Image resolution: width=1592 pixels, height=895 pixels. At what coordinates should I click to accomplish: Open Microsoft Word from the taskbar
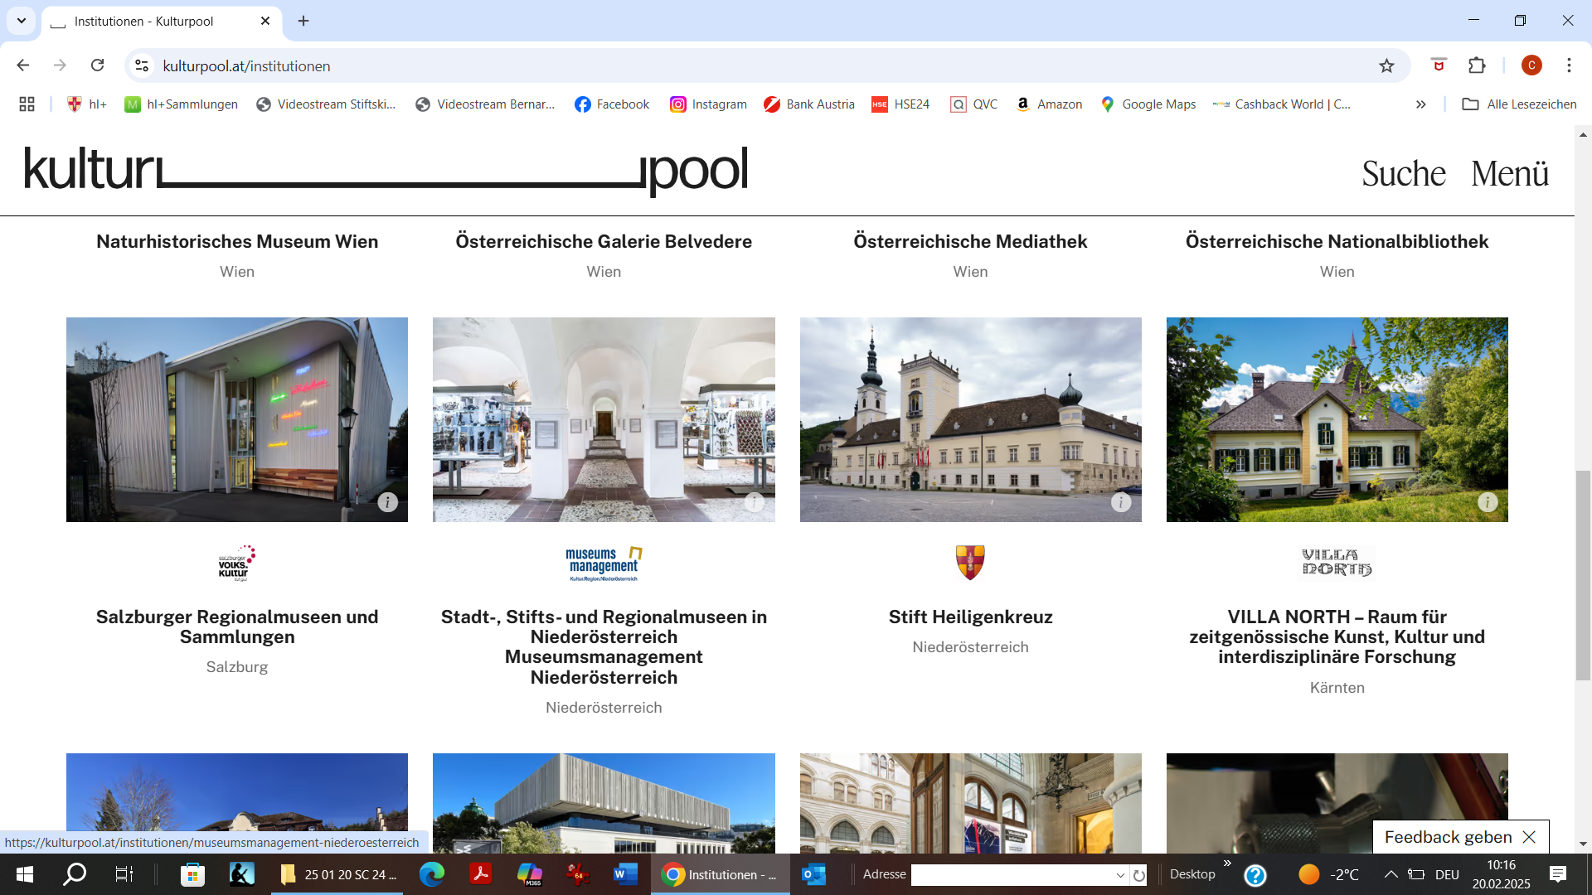click(625, 874)
